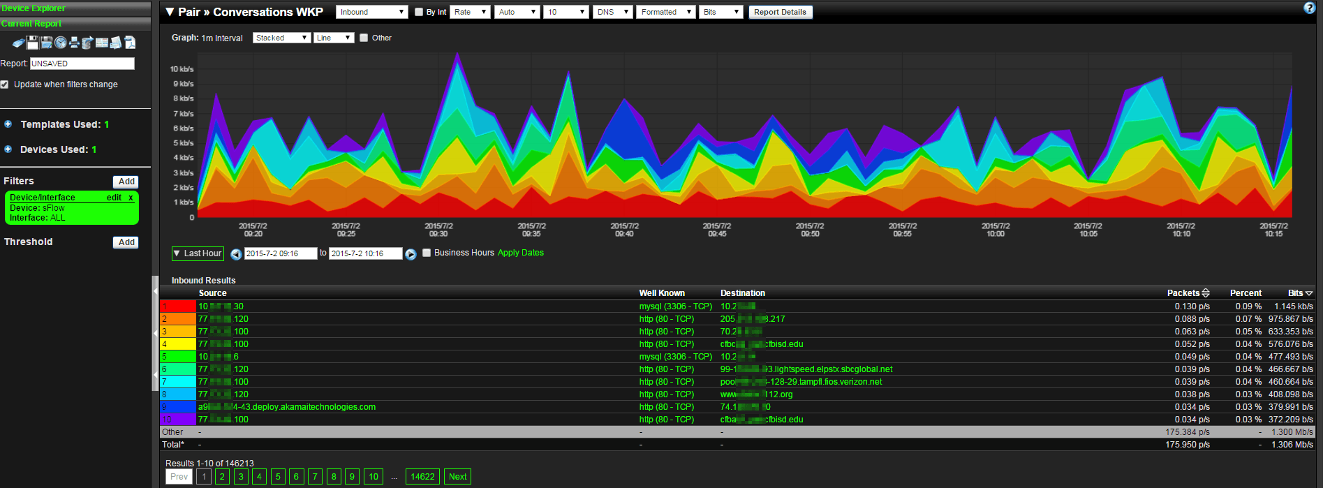This screenshot has height=488, width=1323.
Task: Enable Business Hours checkbox
Action: pos(427,253)
